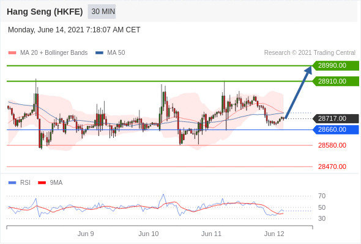
Task: Select the black 28717.00 current price tag
Action: click(336, 119)
